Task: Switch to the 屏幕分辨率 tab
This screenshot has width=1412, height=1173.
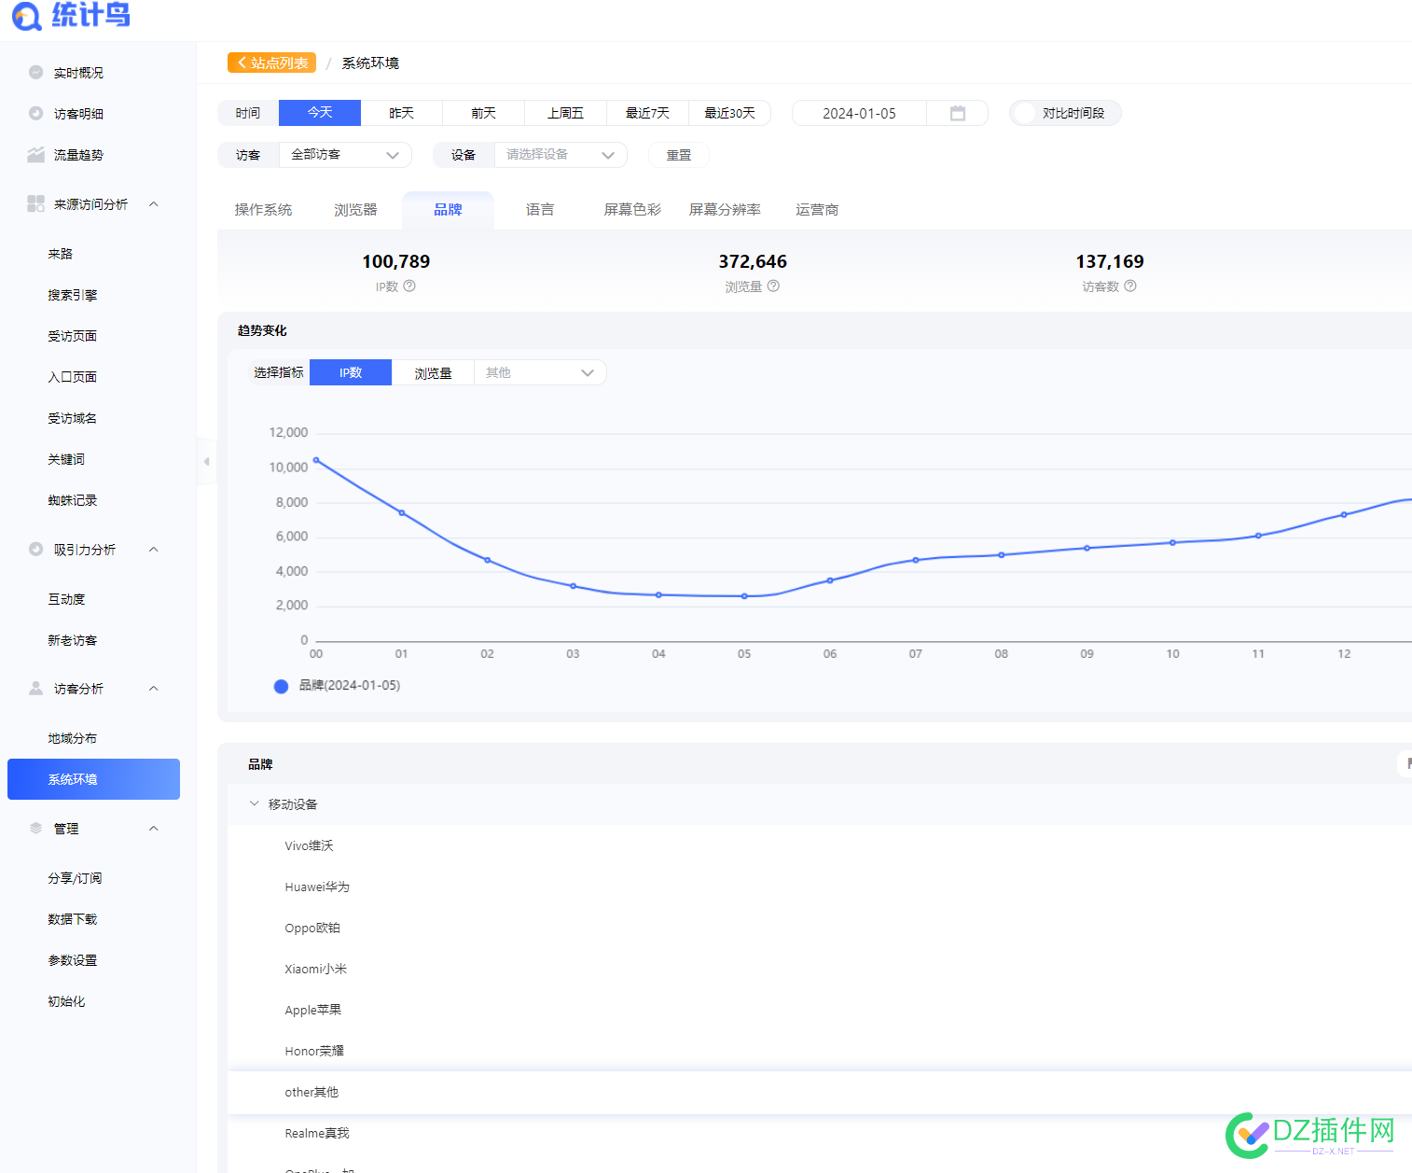Action: [725, 210]
